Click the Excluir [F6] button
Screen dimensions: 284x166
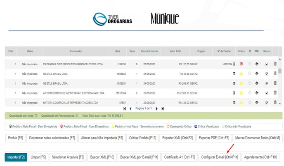[x=16, y=138]
